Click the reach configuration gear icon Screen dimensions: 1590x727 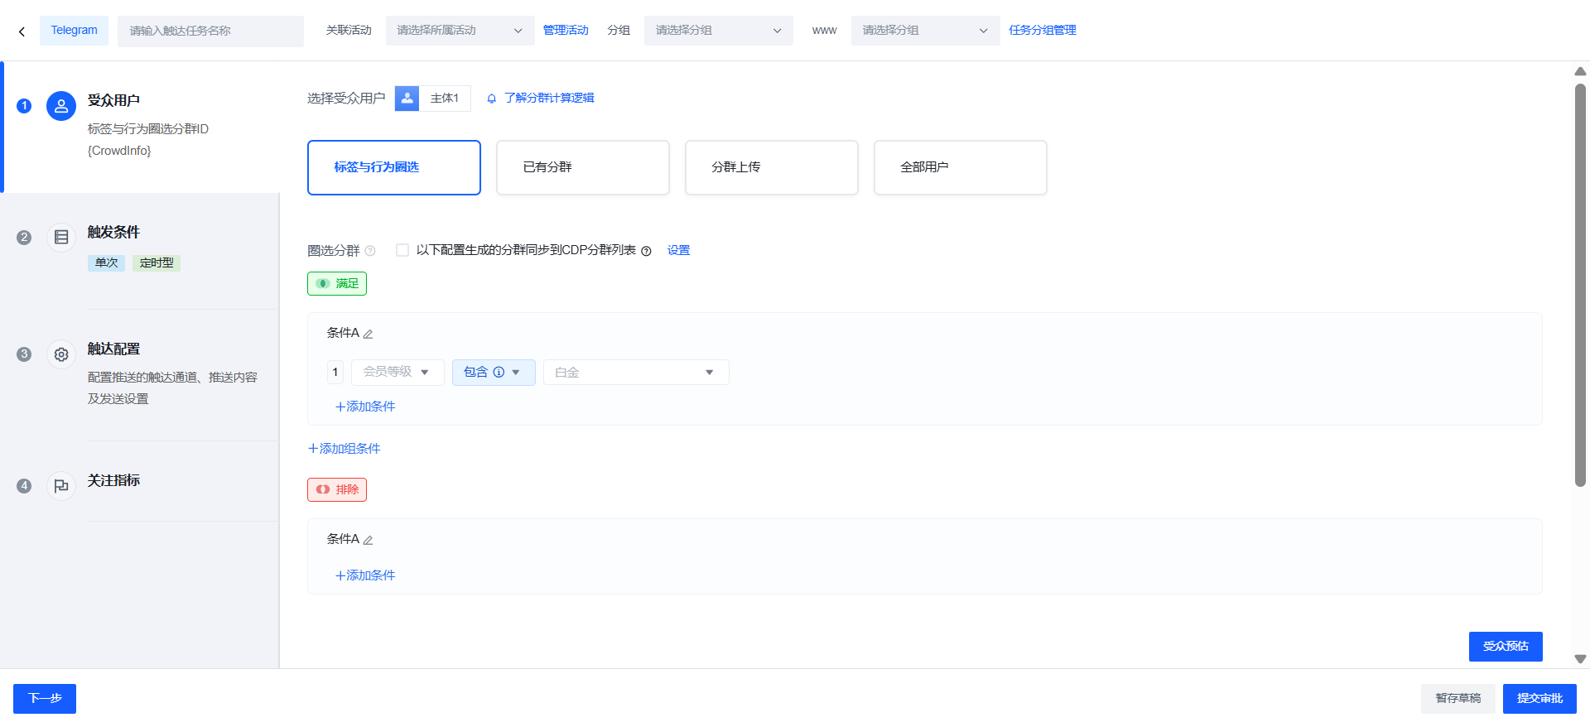61,354
